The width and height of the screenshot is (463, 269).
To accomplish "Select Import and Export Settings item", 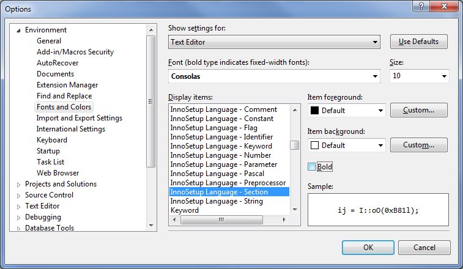I will (80, 118).
